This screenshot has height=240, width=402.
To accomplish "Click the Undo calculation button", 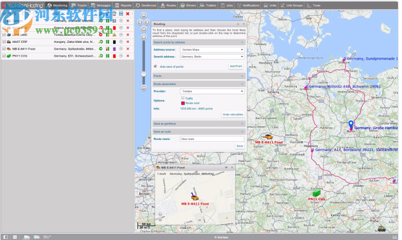I will point(233,115).
